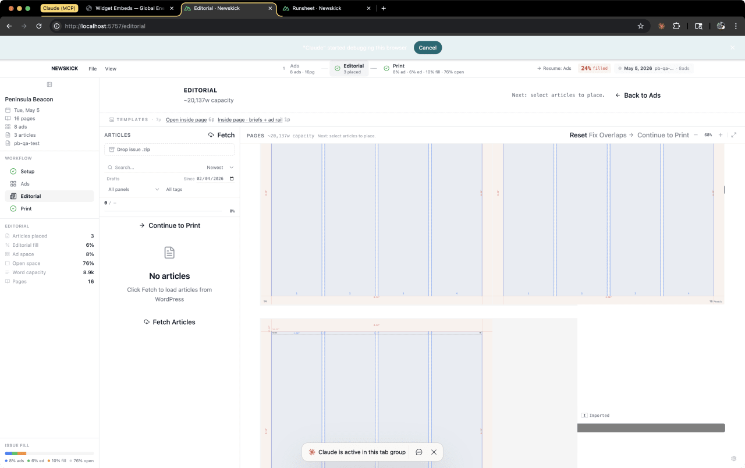Click the Fetch button in Articles header

pyautogui.click(x=222, y=135)
